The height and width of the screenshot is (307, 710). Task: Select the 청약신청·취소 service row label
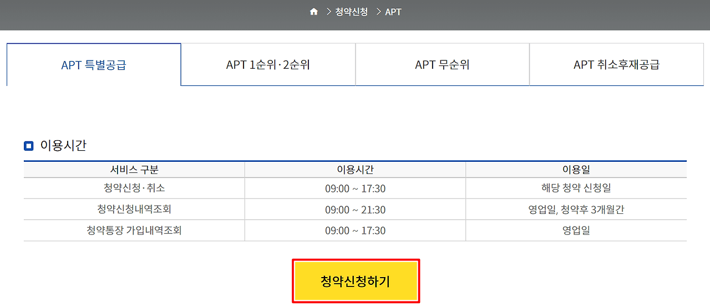134,188
